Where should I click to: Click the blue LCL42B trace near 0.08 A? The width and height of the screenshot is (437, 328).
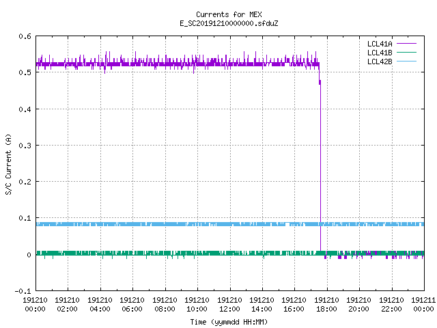[230, 224]
